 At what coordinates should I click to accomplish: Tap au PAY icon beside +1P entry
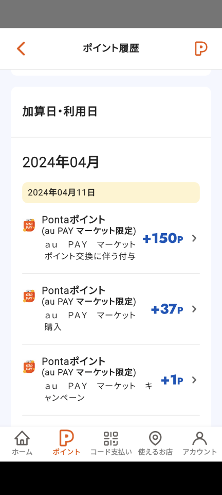coord(29,367)
